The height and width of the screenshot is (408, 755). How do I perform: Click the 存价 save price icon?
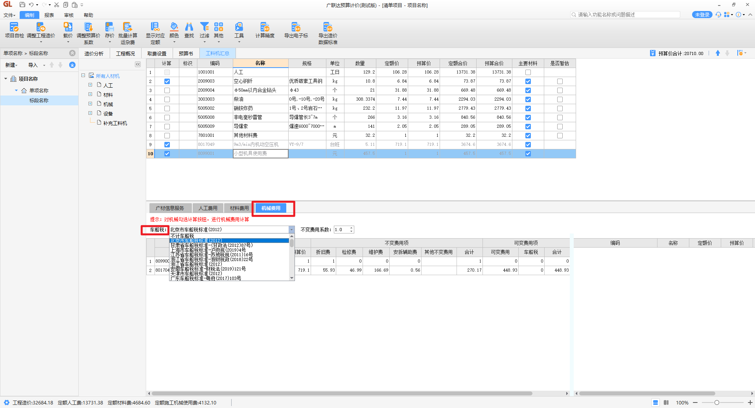[x=110, y=27]
